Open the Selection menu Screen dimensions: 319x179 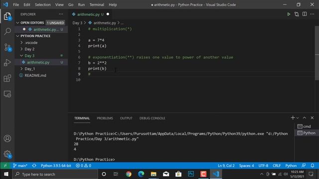(42, 4)
